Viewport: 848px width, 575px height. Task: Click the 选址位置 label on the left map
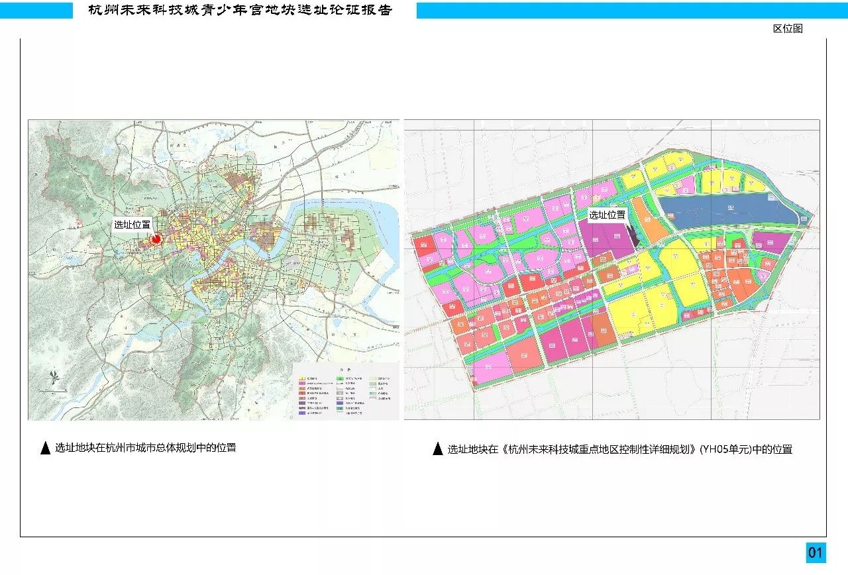132,225
